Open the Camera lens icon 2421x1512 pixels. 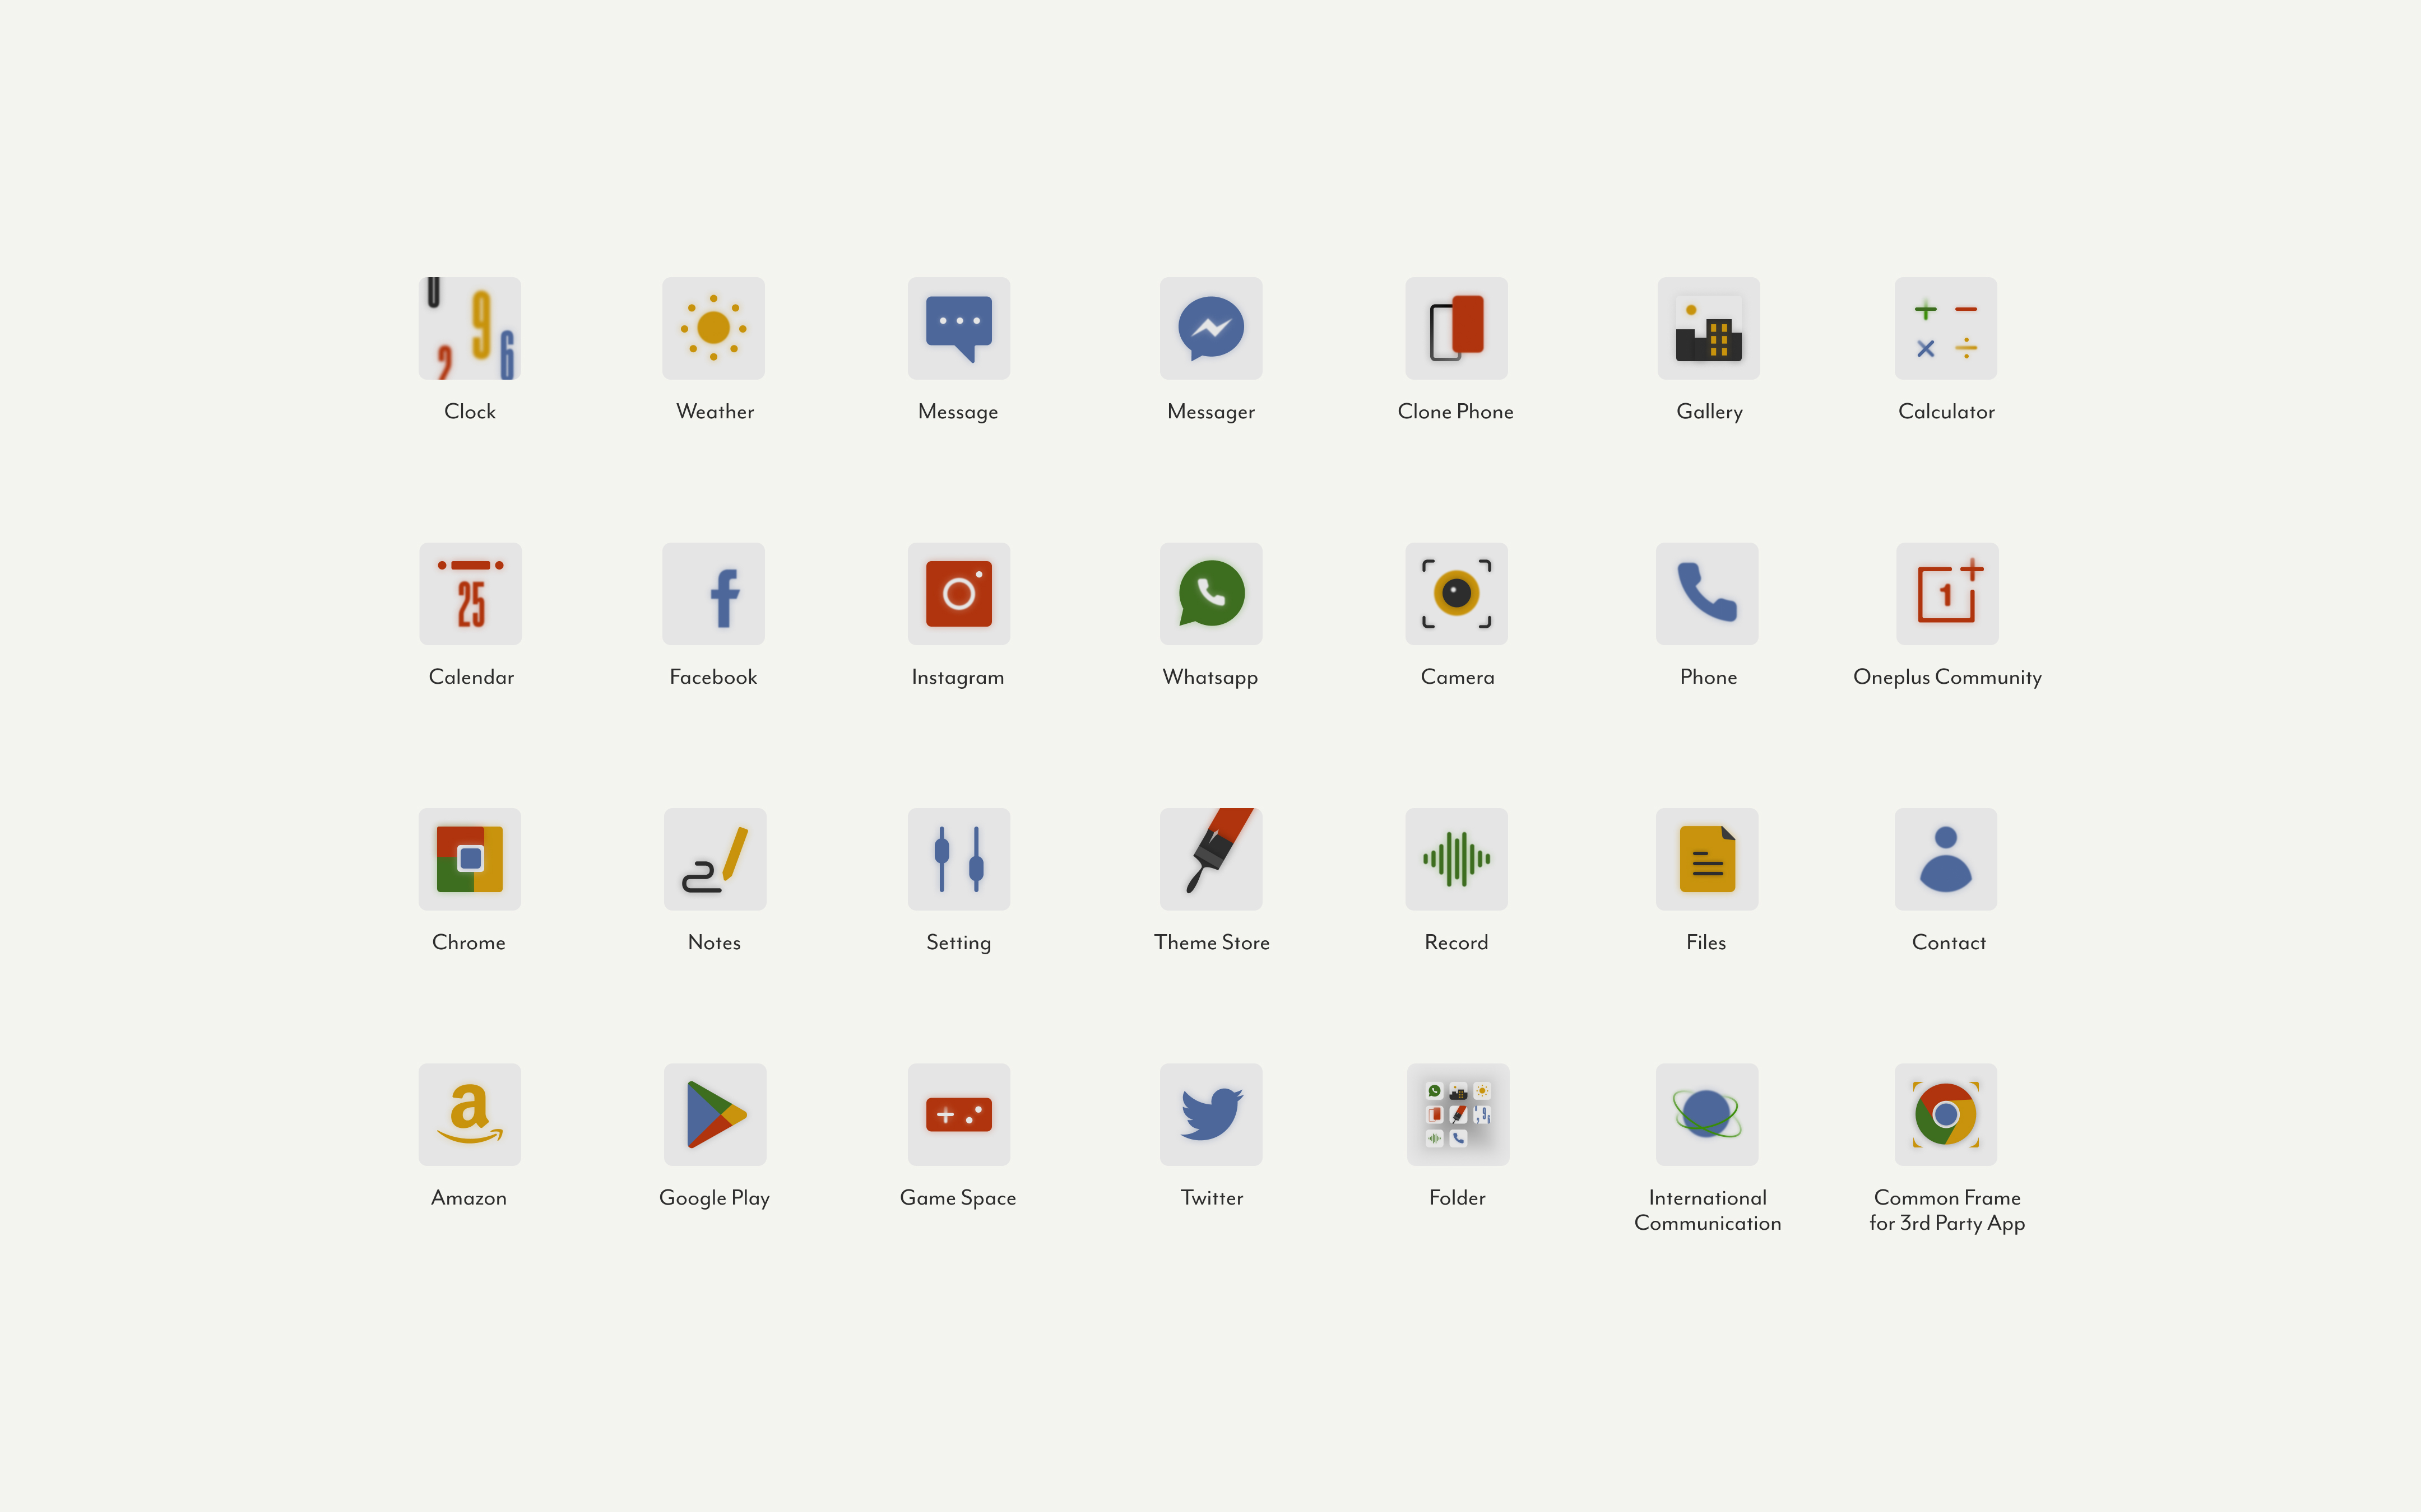click(1455, 593)
